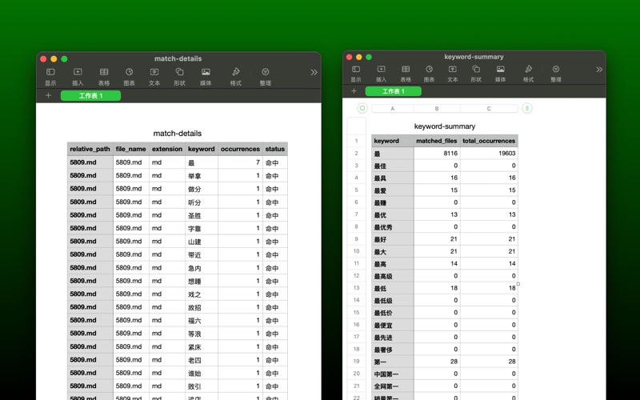Select the 最低价 keyword cell
640x400 pixels.
pyautogui.click(x=393, y=312)
